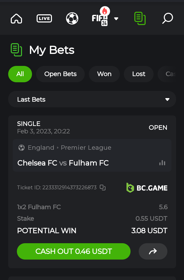184x280 pixels.
Task: Filter by Lost bets
Action: (x=138, y=74)
